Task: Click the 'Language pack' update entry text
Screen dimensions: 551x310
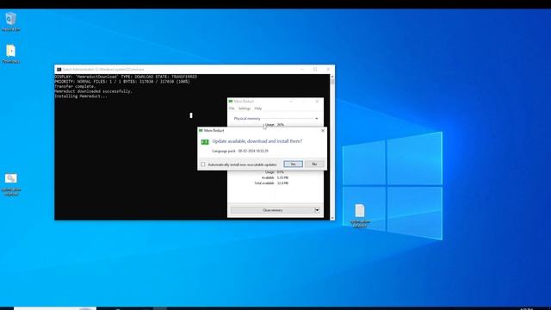Action: [240, 151]
